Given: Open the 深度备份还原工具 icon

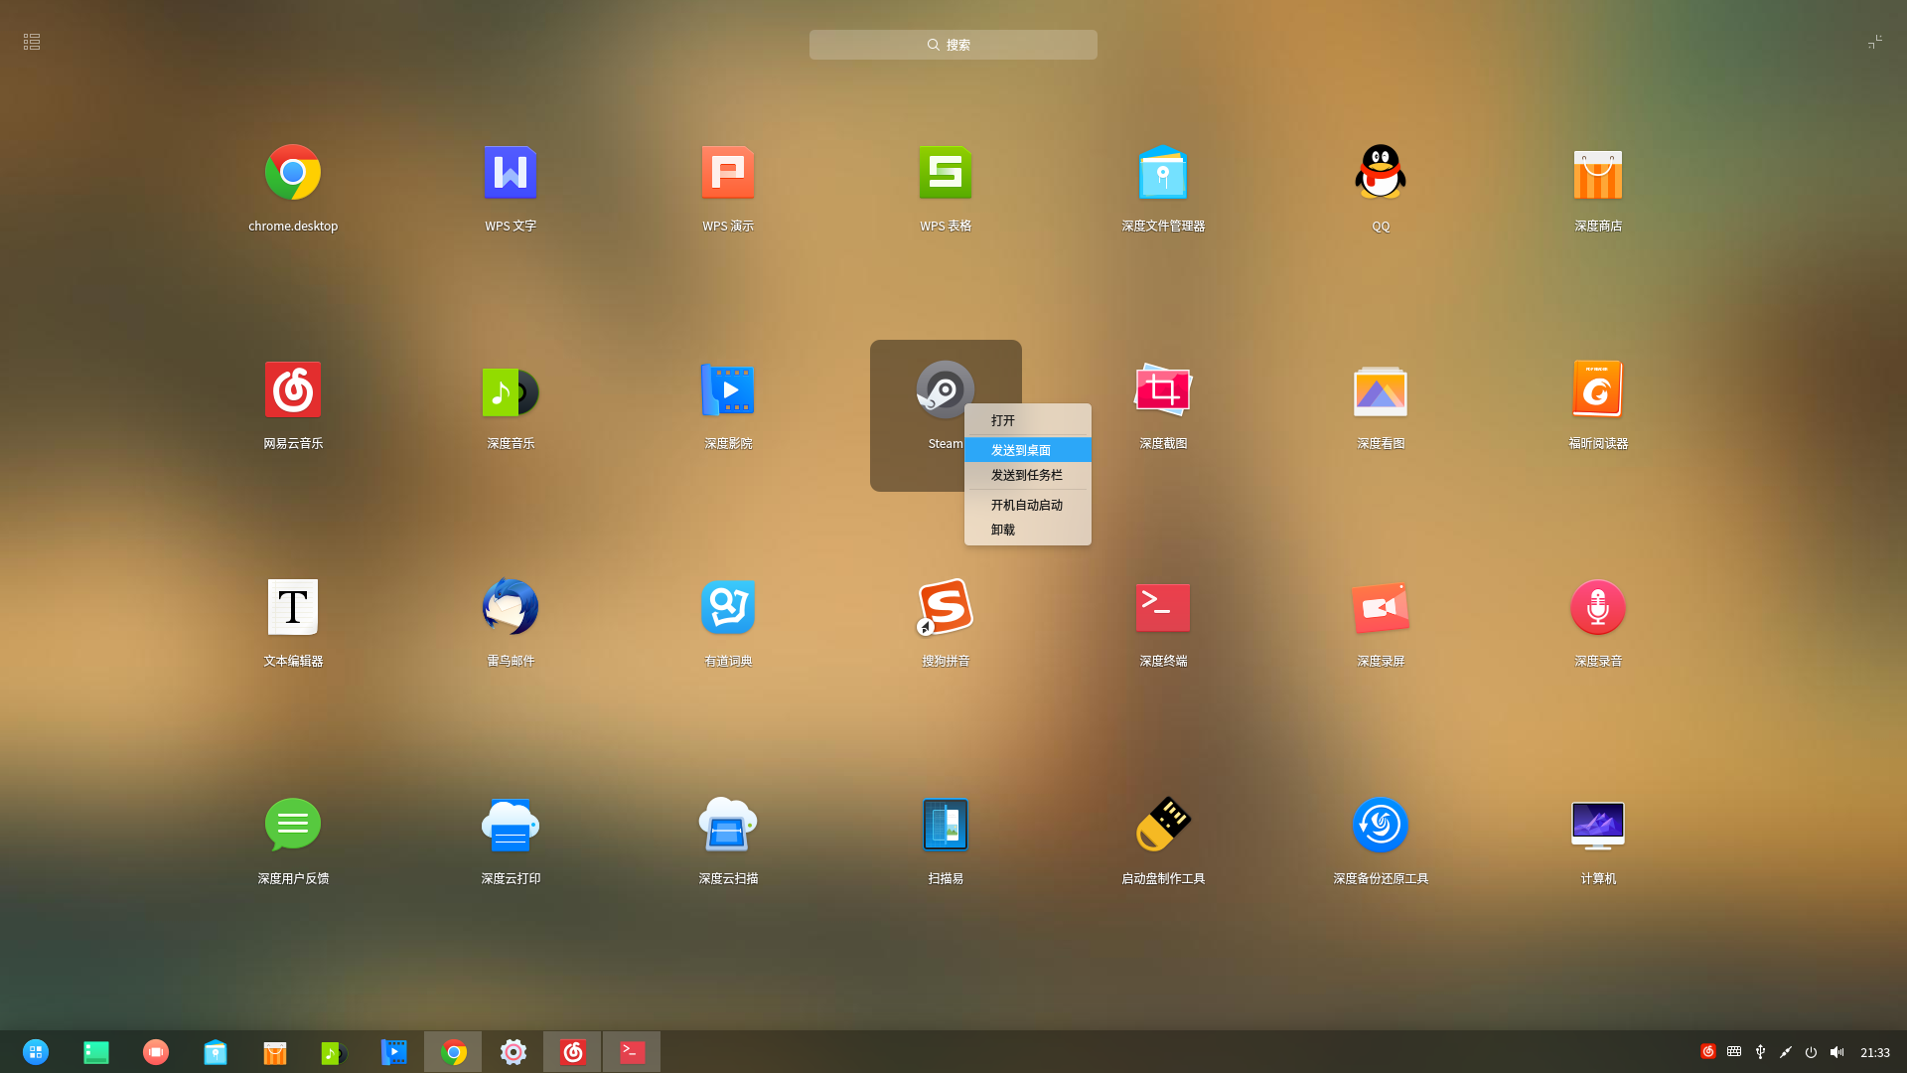Looking at the screenshot, I should 1381,825.
